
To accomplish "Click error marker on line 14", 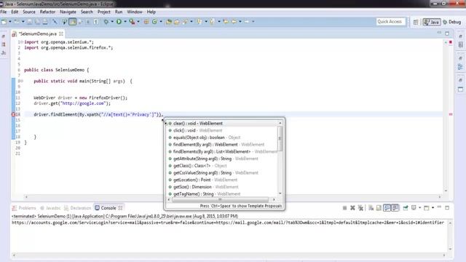I will tap(13, 114).
